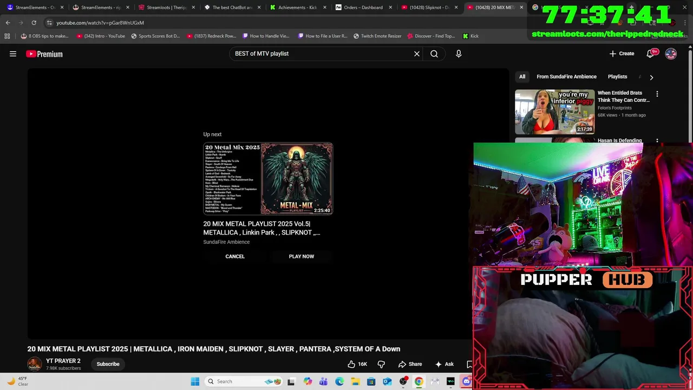Open the (1837) Redneck Pow bookmark
Viewport: 693px width, 390px height.
click(211, 36)
